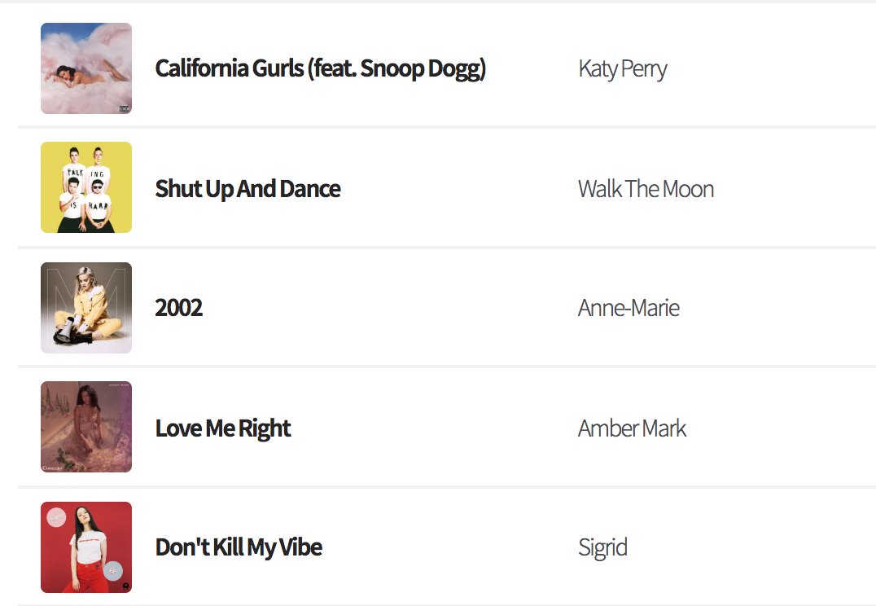Select the Don't Kill My Vibe title

click(239, 547)
